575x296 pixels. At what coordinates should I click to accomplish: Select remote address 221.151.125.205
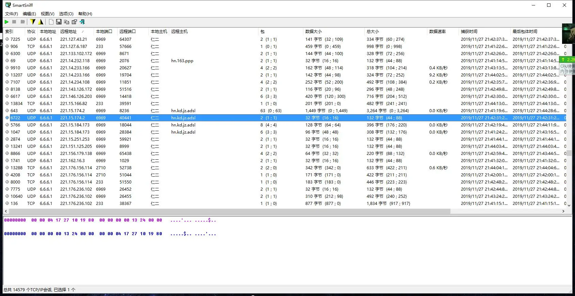(76, 146)
